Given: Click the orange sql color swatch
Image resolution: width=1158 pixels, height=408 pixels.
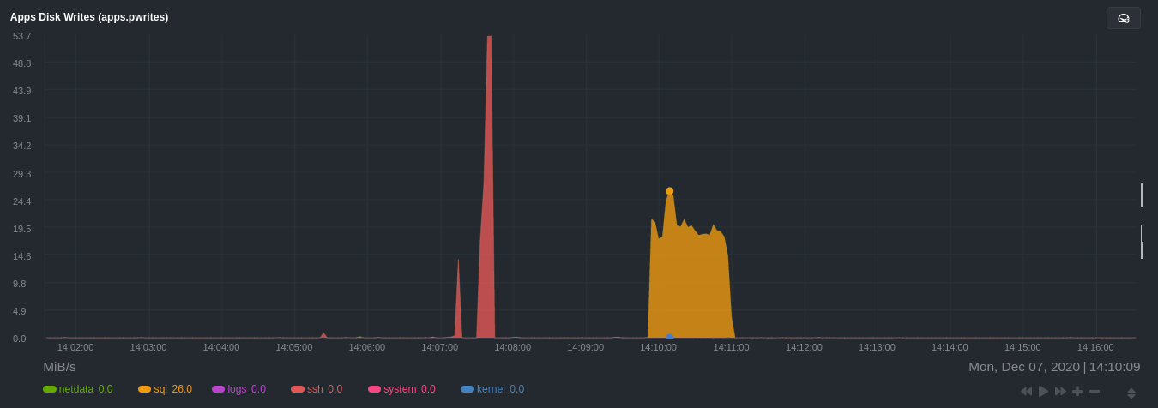Looking at the screenshot, I should [144, 389].
